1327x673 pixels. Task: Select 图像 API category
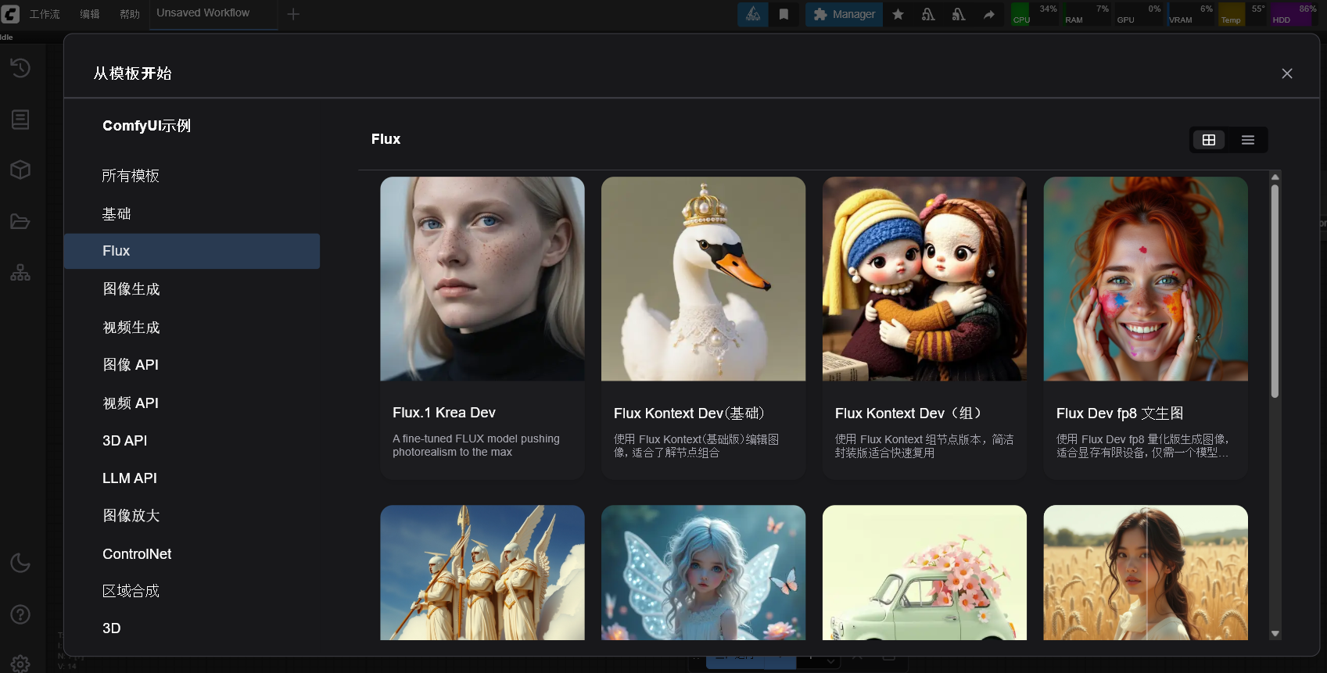point(192,365)
